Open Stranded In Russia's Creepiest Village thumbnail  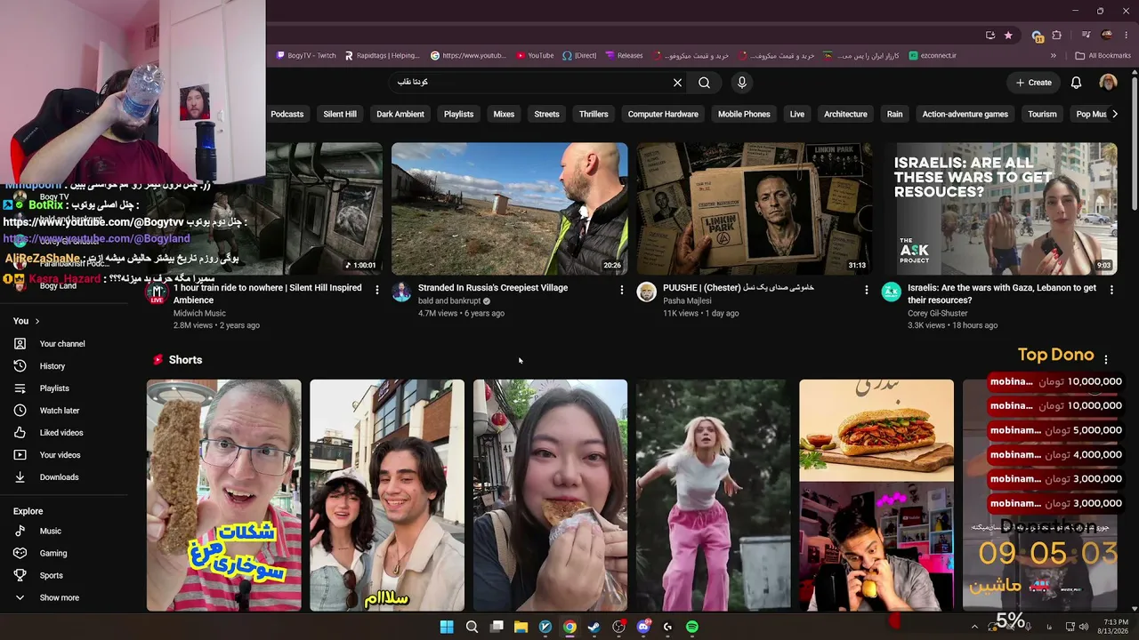(509, 209)
